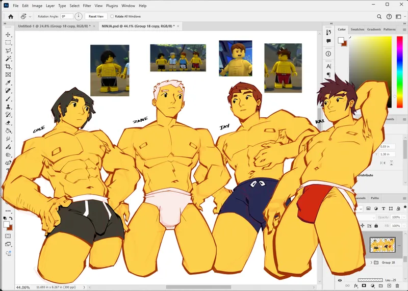Select the Brush tool

point(8,99)
